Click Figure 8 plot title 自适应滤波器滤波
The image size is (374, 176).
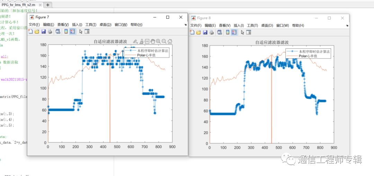(272, 43)
